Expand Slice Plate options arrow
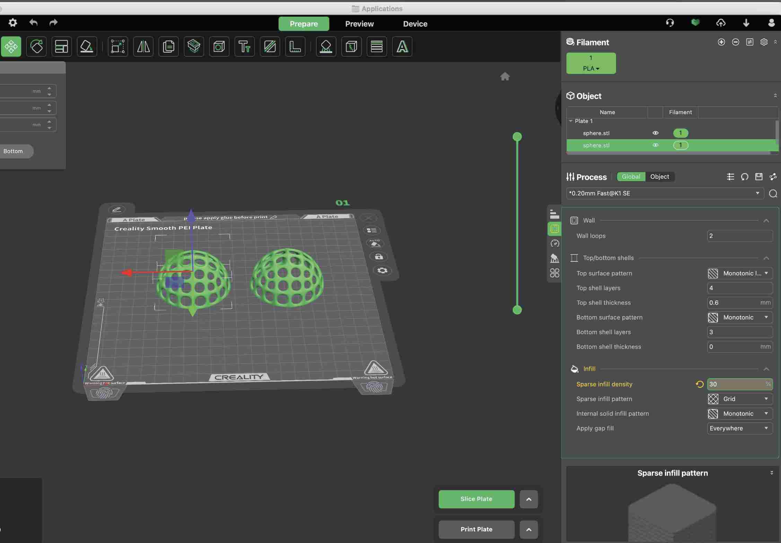Viewport: 781px width, 543px height. point(528,499)
